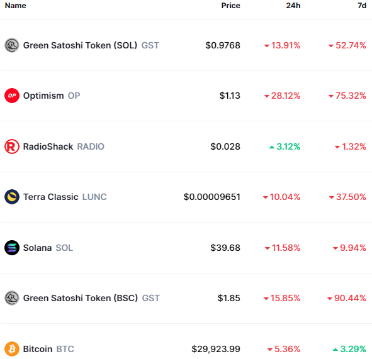Open the Terra Classic name link

tap(51, 197)
